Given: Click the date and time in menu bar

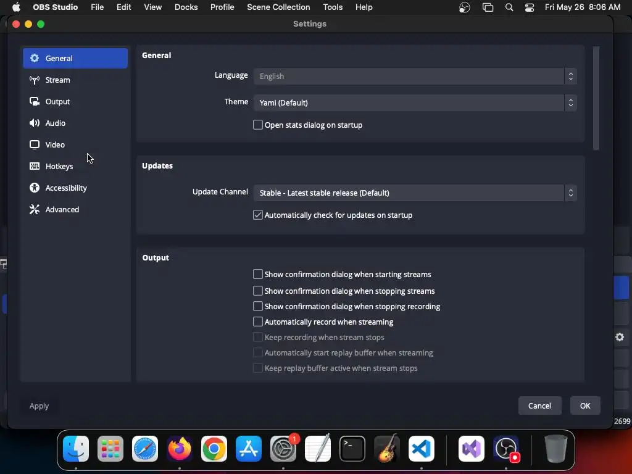Looking at the screenshot, I should point(583,7).
